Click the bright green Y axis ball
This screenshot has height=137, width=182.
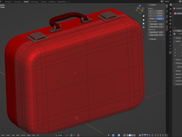click(x=138, y=8)
